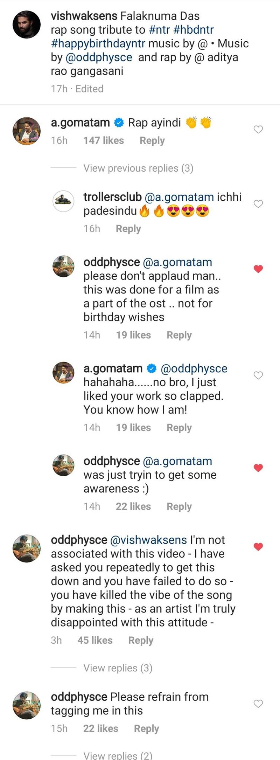Screen dimensions: 280x760
Task: View the '147 likes' list
Action: (x=104, y=140)
